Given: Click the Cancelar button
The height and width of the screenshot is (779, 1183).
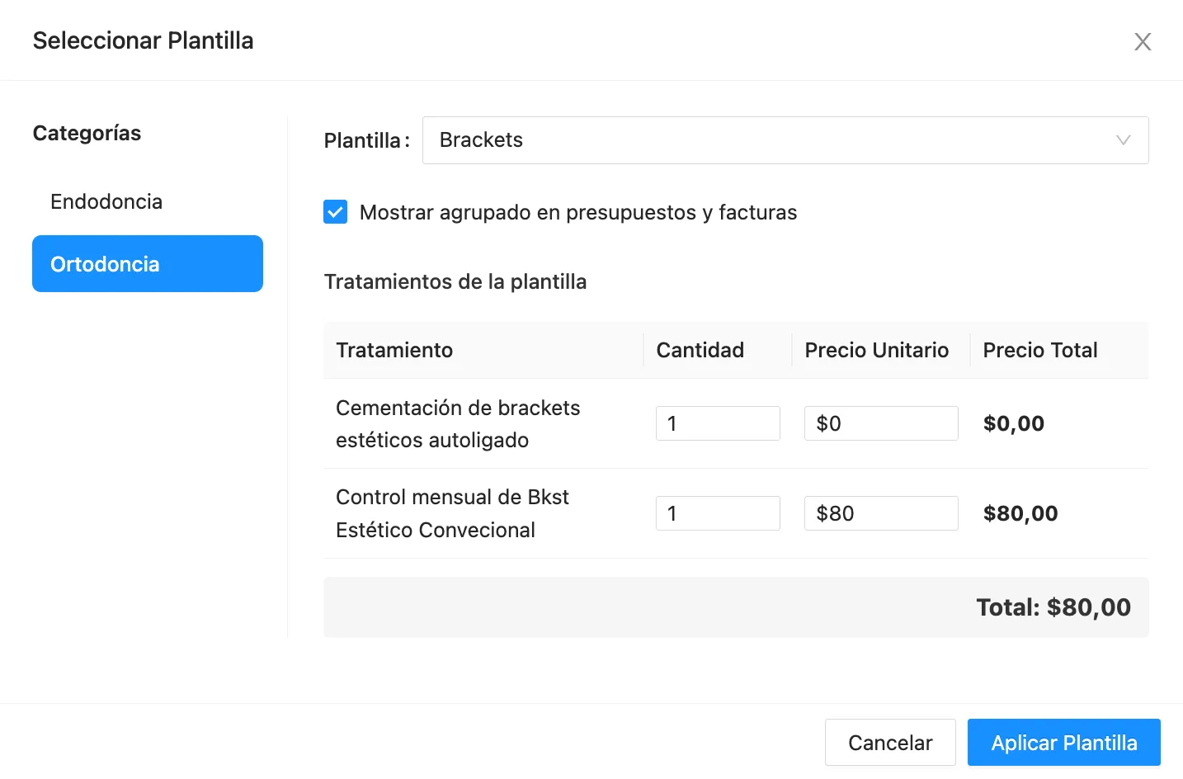Looking at the screenshot, I should click(x=890, y=742).
